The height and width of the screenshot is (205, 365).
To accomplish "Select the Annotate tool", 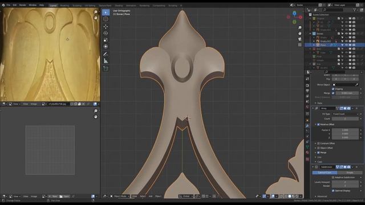I will pos(106,54).
